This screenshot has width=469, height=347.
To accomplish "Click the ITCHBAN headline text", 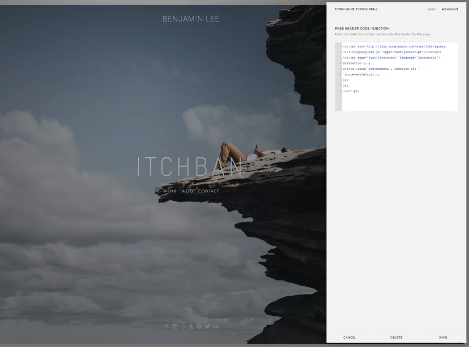I will 190,167.
